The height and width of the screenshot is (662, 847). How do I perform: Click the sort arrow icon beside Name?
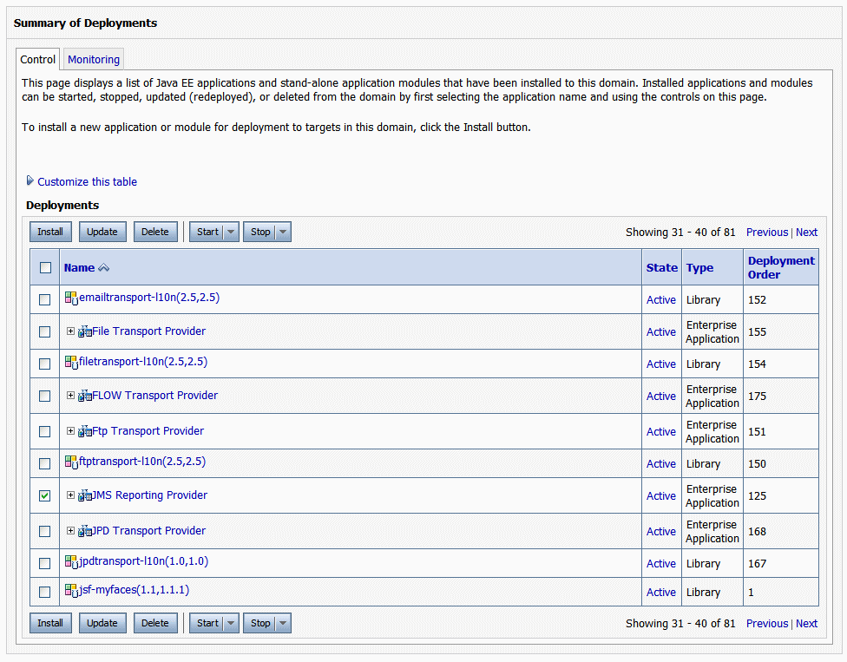(x=104, y=268)
